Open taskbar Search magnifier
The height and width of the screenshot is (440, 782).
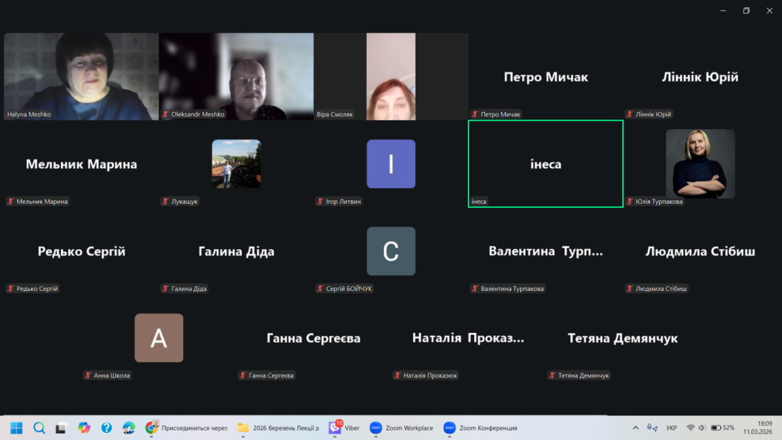pos(39,428)
